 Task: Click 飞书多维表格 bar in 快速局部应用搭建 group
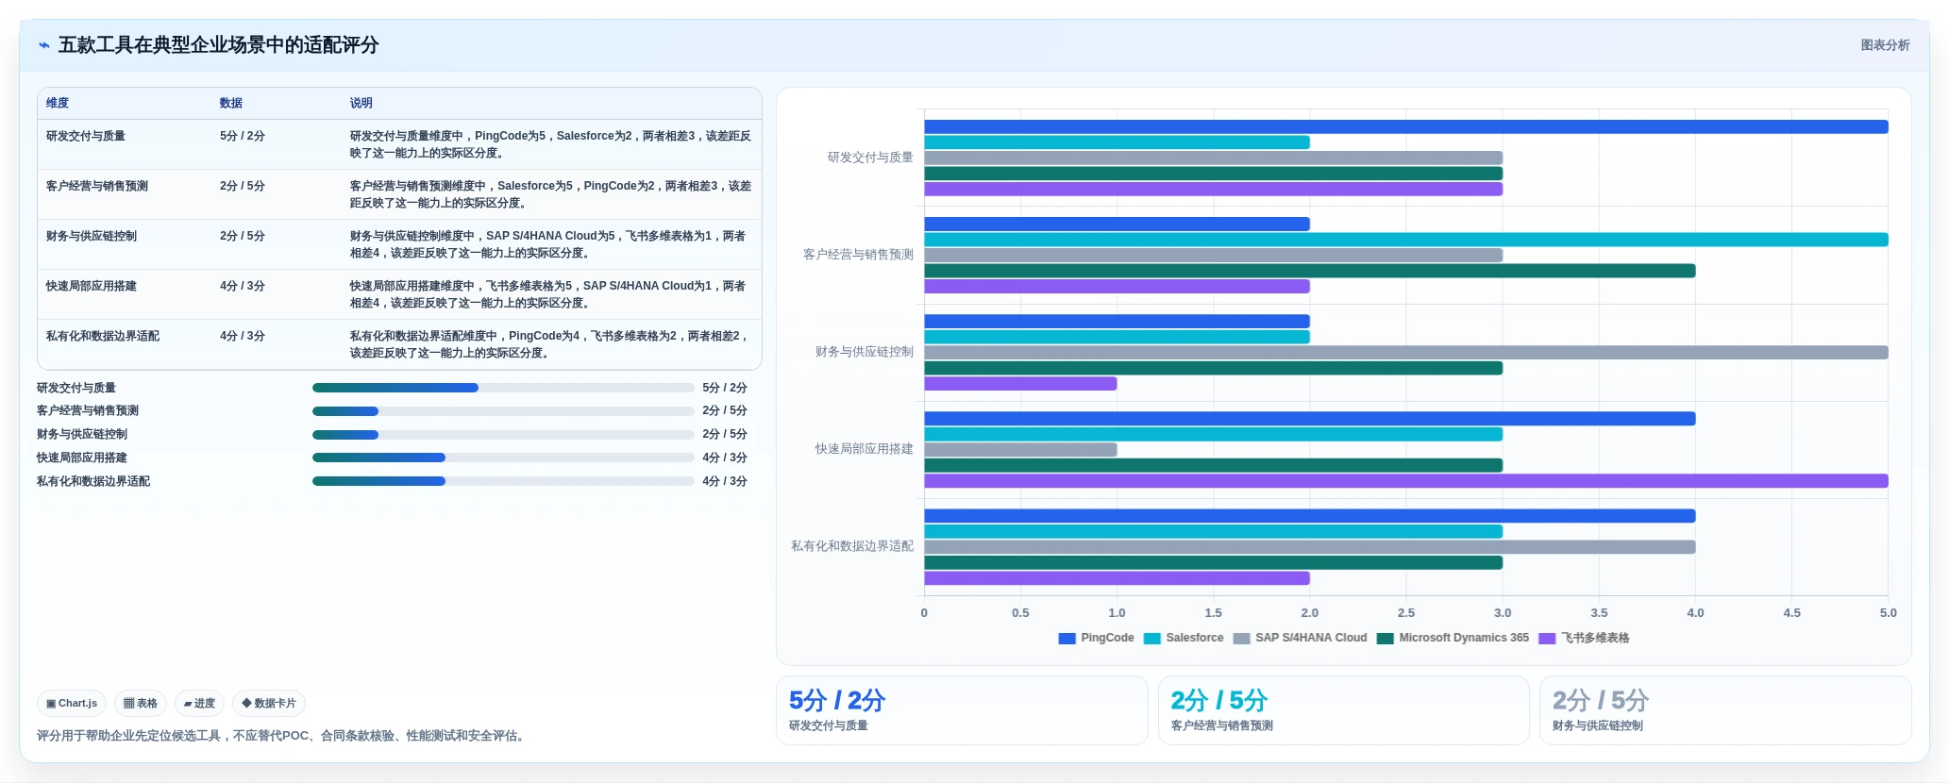click(x=1406, y=481)
